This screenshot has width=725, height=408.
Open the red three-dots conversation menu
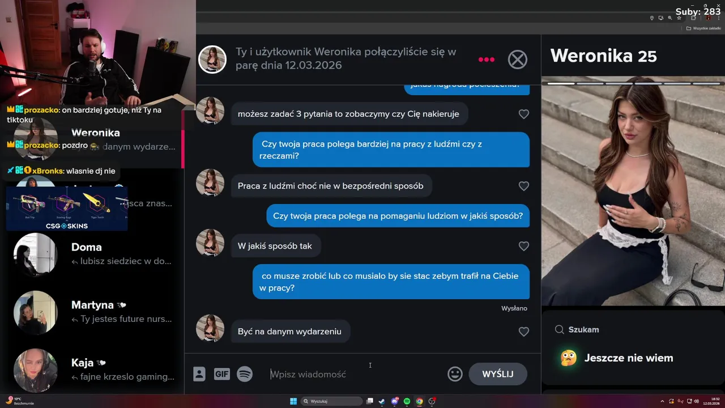coord(487,59)
